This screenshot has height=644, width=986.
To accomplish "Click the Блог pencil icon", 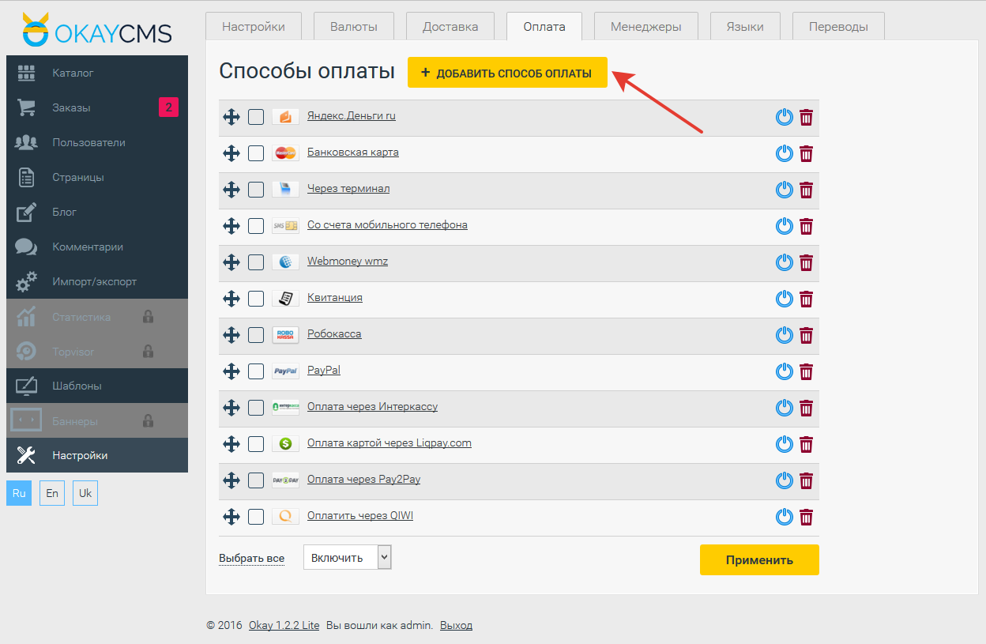I will coord(27,212).
